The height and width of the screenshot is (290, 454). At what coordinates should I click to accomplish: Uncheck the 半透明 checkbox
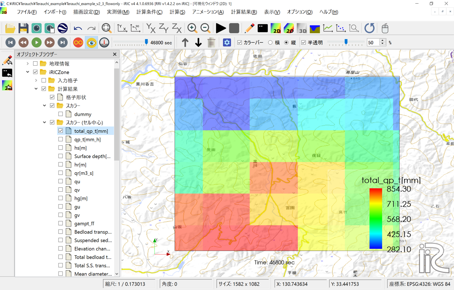click(x=304, y=43)
